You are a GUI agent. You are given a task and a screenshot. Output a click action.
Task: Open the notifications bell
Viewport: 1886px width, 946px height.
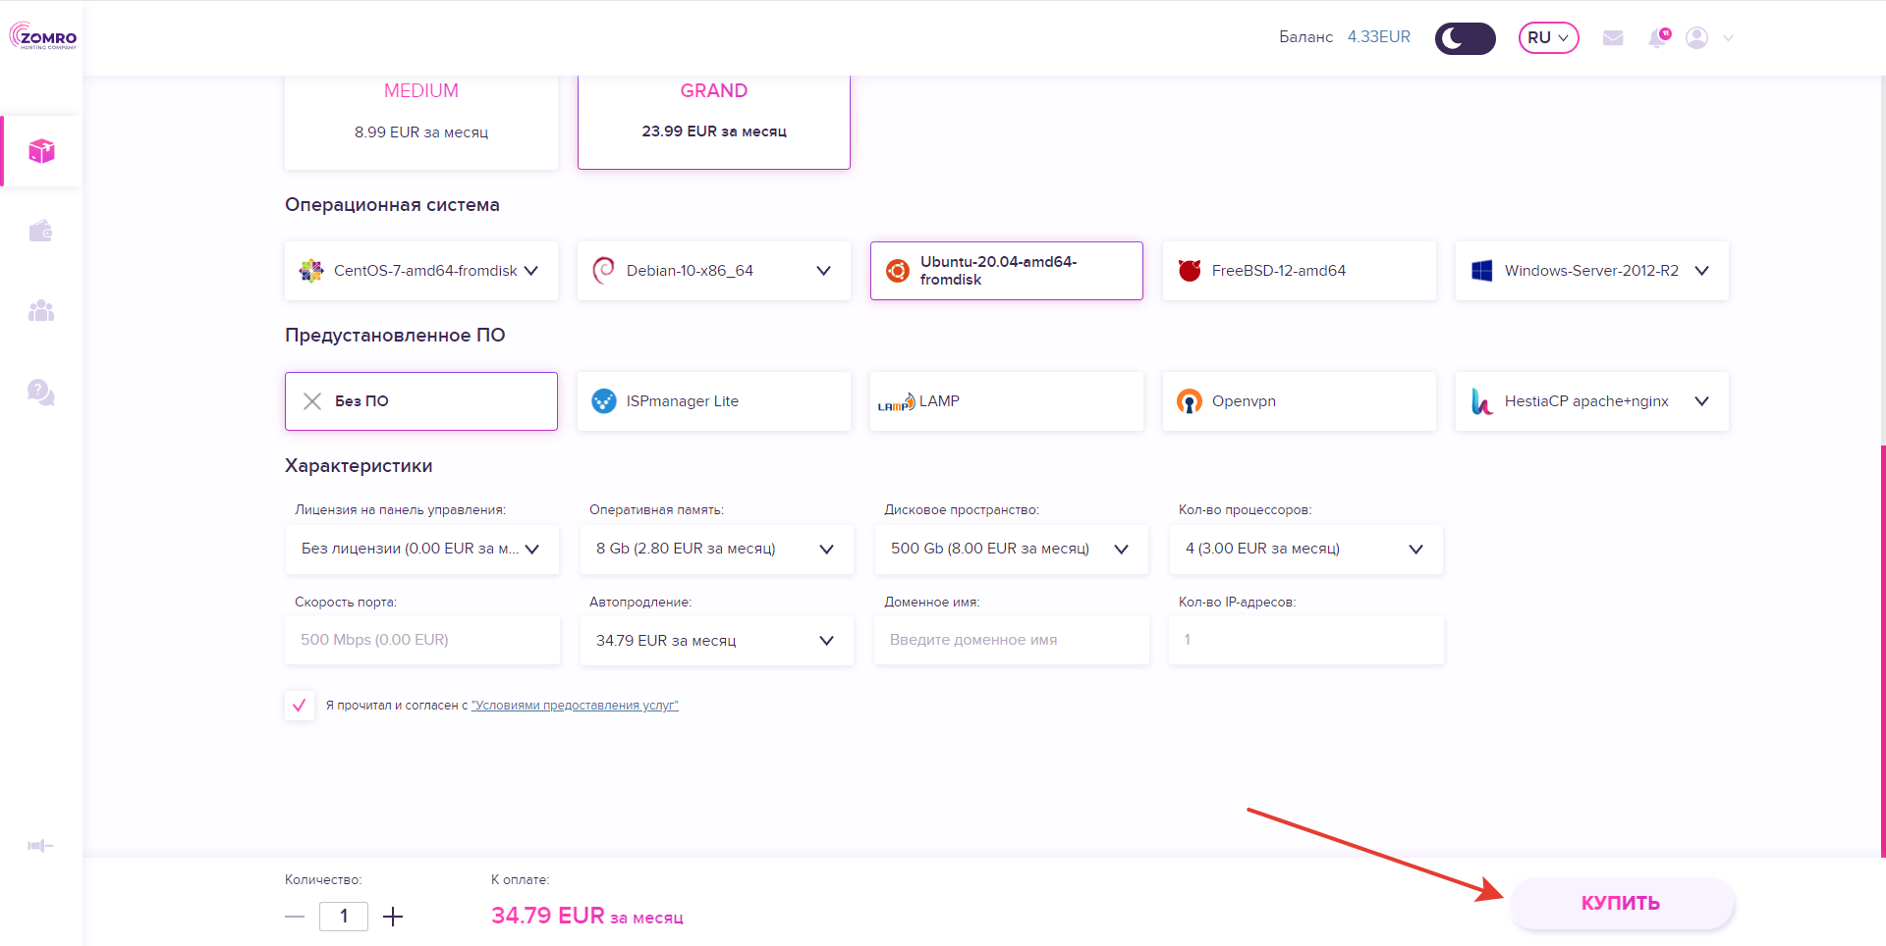click(x=1658, y=38)
